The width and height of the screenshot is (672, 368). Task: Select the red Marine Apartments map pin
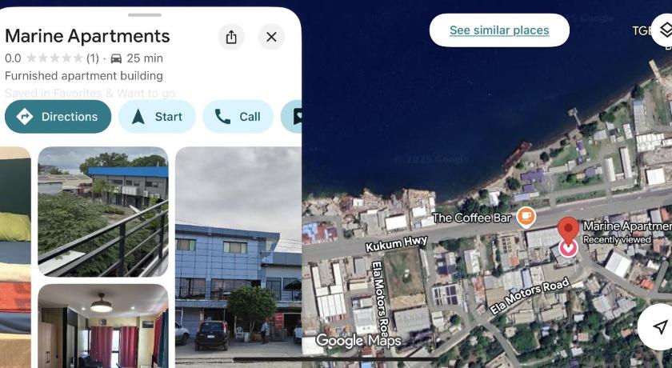point(568,230)
